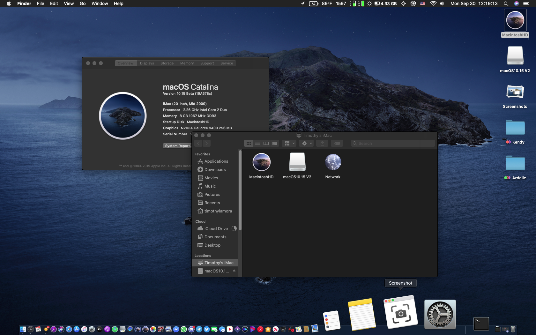Select macOS10.15 V2 drive on desktop
Image resolution: width=536 pixels, height=335 pixels.
point(515,59)
